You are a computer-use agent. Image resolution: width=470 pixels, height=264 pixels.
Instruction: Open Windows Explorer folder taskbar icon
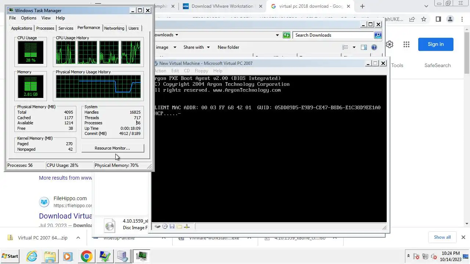[50, 256]
